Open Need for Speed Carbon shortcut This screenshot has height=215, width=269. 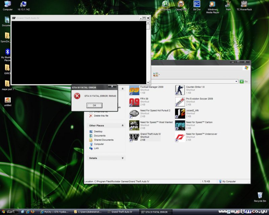[180, 125]
